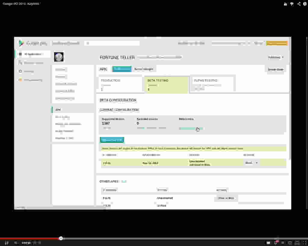Click the Other APKs heading
The width and height of the screenshot is (308, 246).
[x=109, y=181]
